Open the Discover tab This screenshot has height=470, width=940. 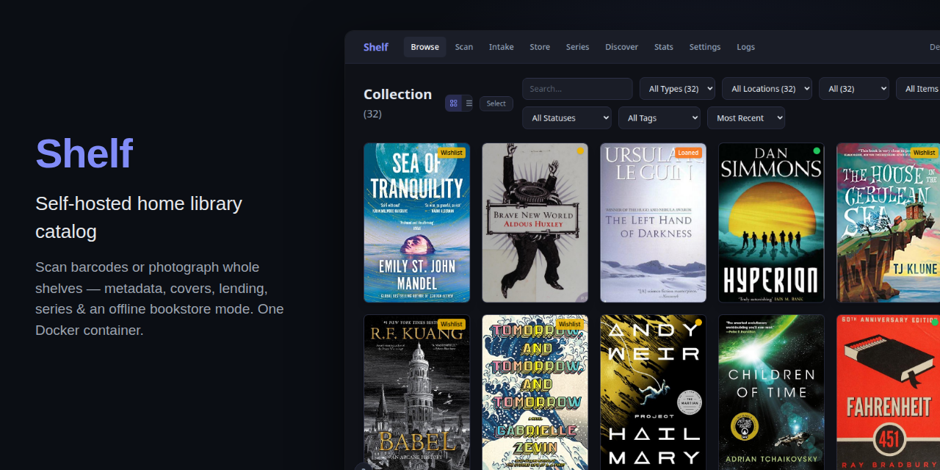pos(621,47)
